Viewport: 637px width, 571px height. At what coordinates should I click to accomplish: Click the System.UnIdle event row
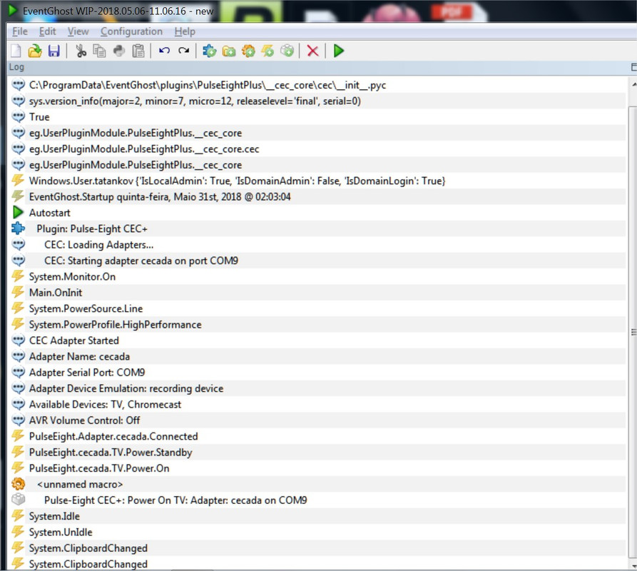click(318, 532)
